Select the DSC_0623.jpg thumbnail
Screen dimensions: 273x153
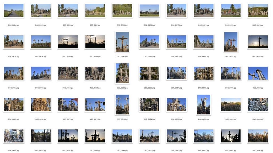click(258, 10)
